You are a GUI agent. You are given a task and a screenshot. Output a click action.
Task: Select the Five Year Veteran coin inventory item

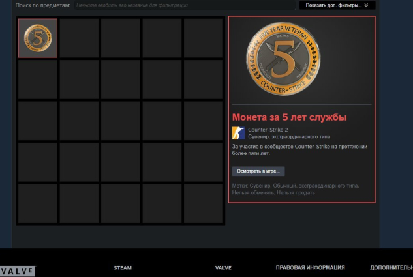pyautogui.click(x=38, y=38)
